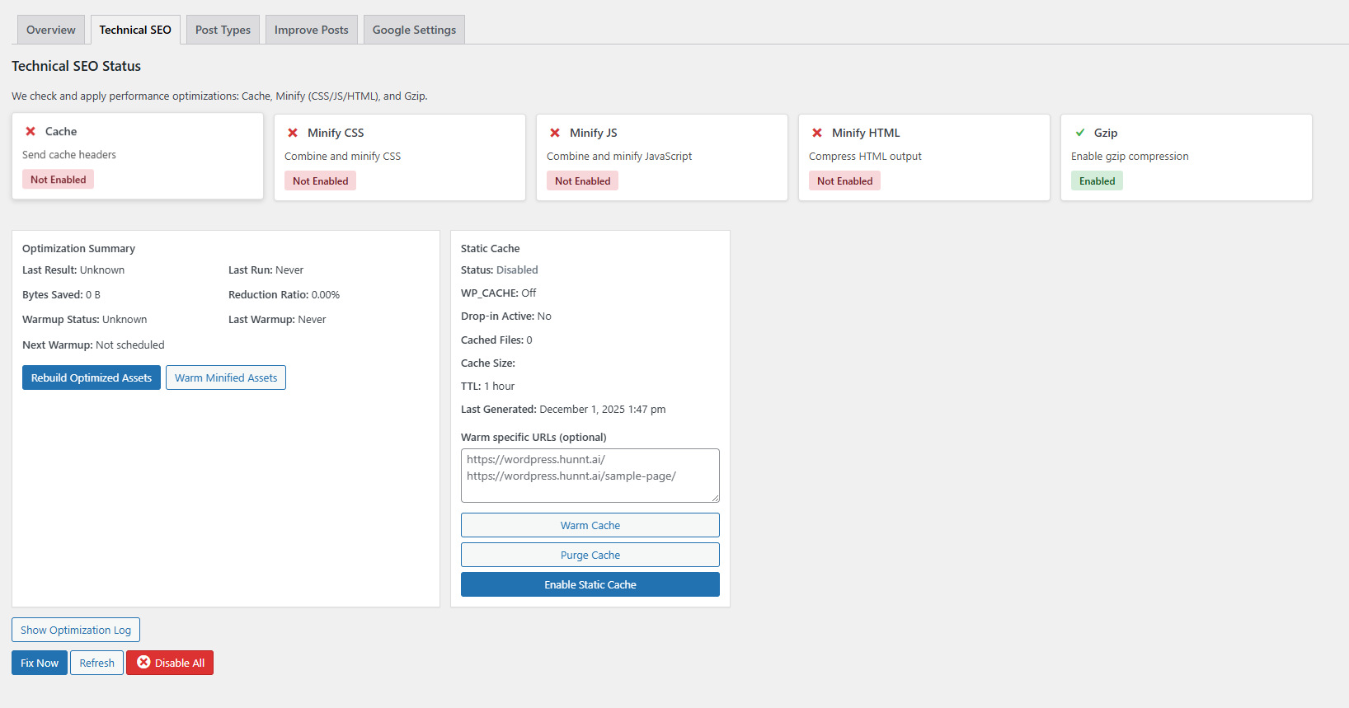Go to the Google Settings tab
The width and height of the screenshot is (1349, 708).
[414, 30]
